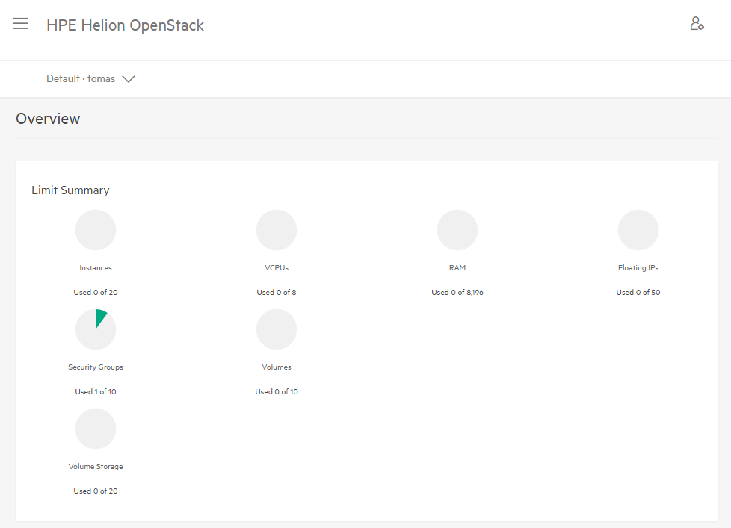Click the HPE Helion OpenStack title
Screen dimensions: 731x528
125,25
